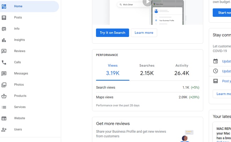Screen dimensions: 231x142
Task: Select Calls menu label
Action: pyautogui.click(x=17, y=62)
